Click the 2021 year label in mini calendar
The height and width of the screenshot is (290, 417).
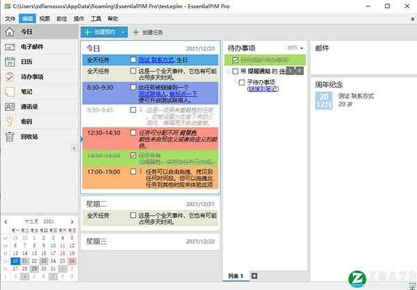pyautogui.click(x=49, y=221)
